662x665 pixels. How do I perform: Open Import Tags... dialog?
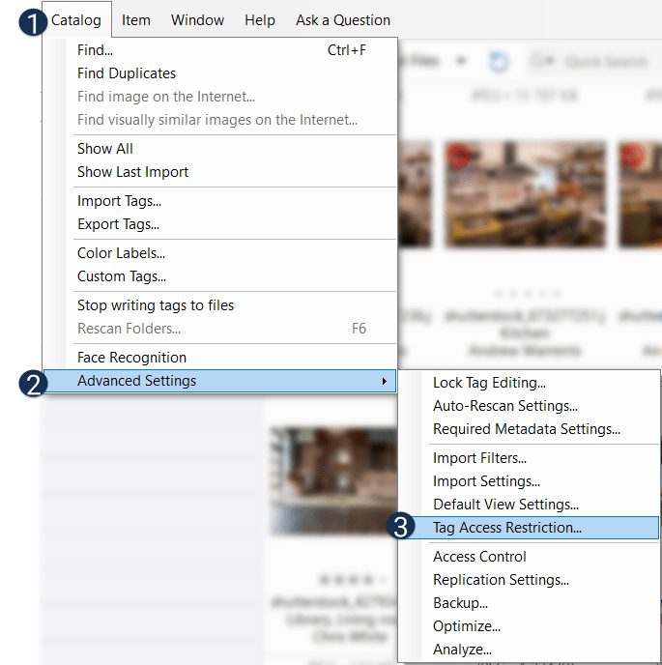coord(119,201)
